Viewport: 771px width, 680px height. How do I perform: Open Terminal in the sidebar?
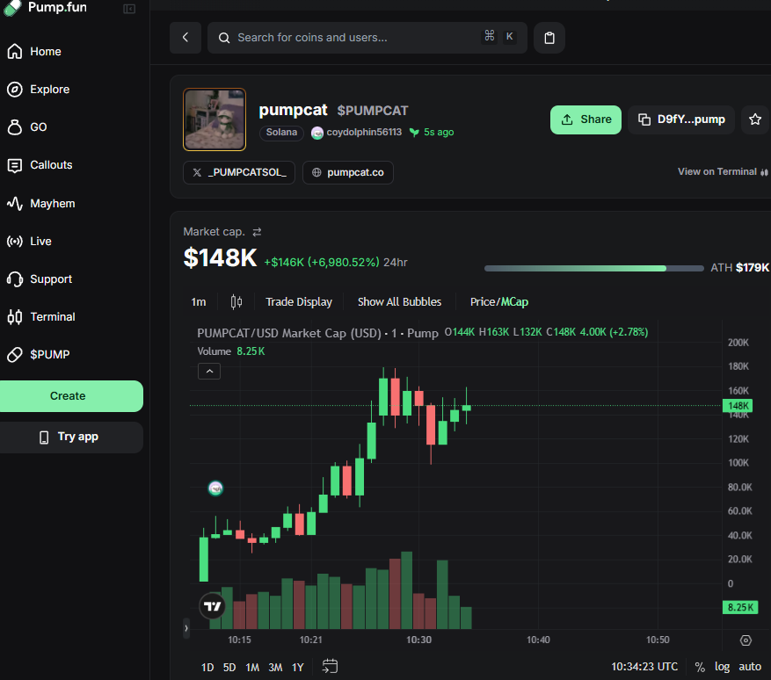pos(41,317)
